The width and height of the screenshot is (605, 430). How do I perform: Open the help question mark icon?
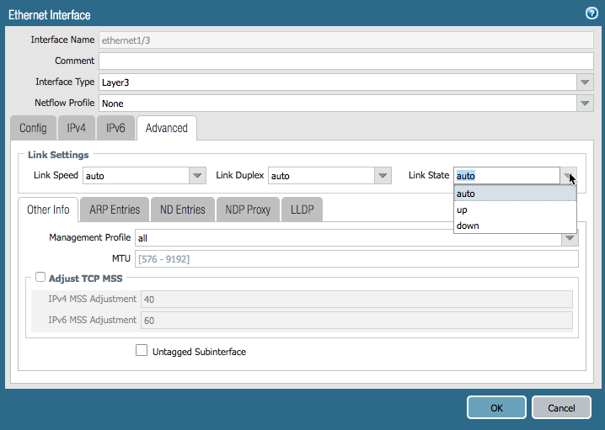click(592, 13)
